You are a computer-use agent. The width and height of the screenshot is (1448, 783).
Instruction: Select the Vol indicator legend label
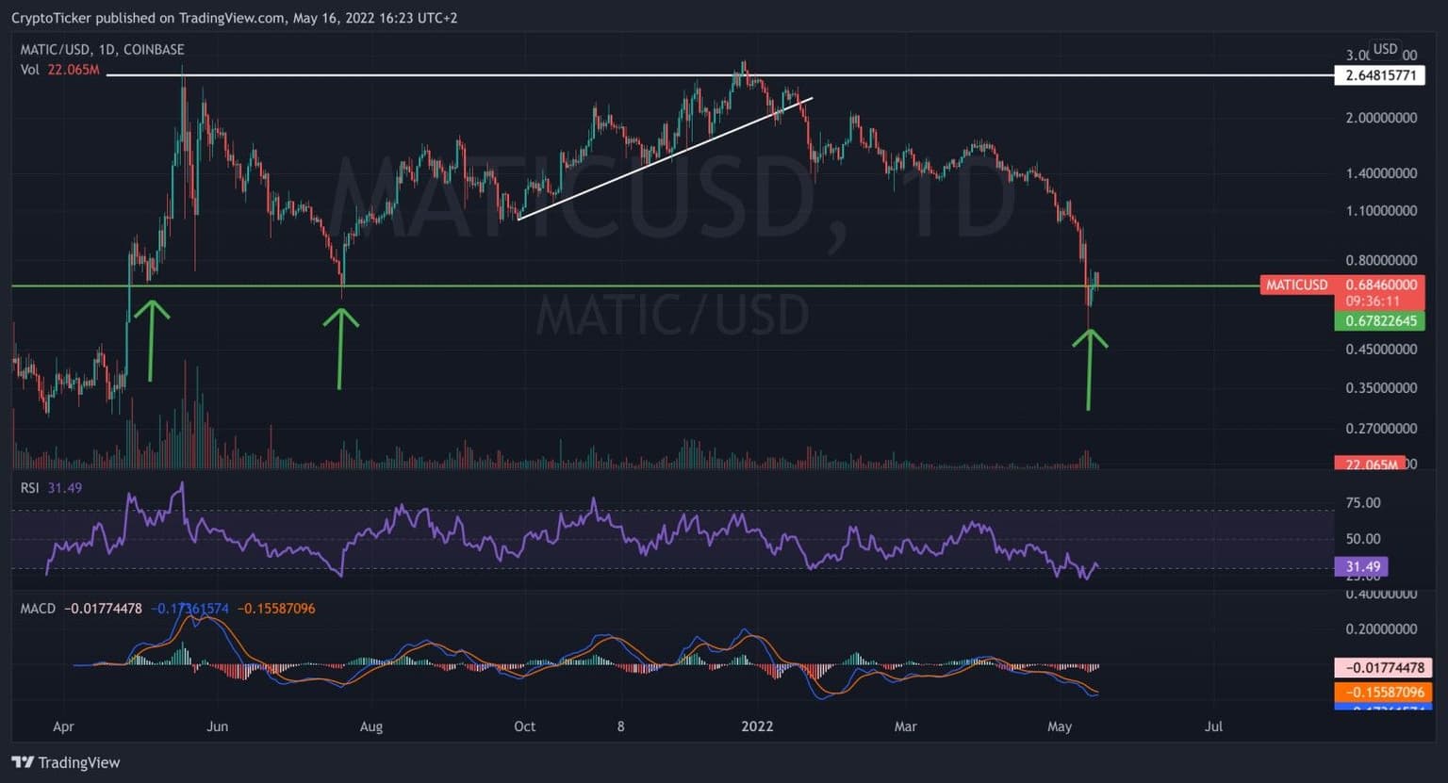[x=30, y=70]
